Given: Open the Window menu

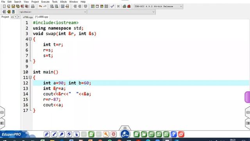Looking at the screenshot, I should pyautogui.click(x=73, y=2).
